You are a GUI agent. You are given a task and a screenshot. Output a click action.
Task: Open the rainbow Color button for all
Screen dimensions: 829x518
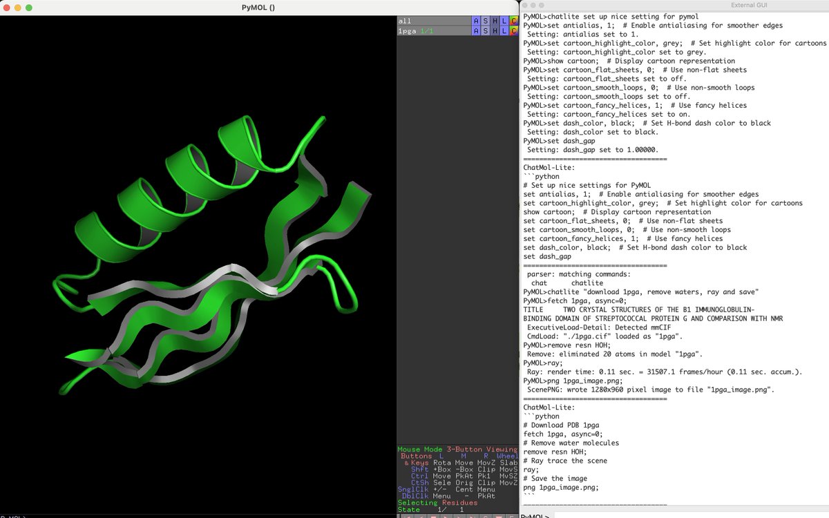(x=513, y=21)
